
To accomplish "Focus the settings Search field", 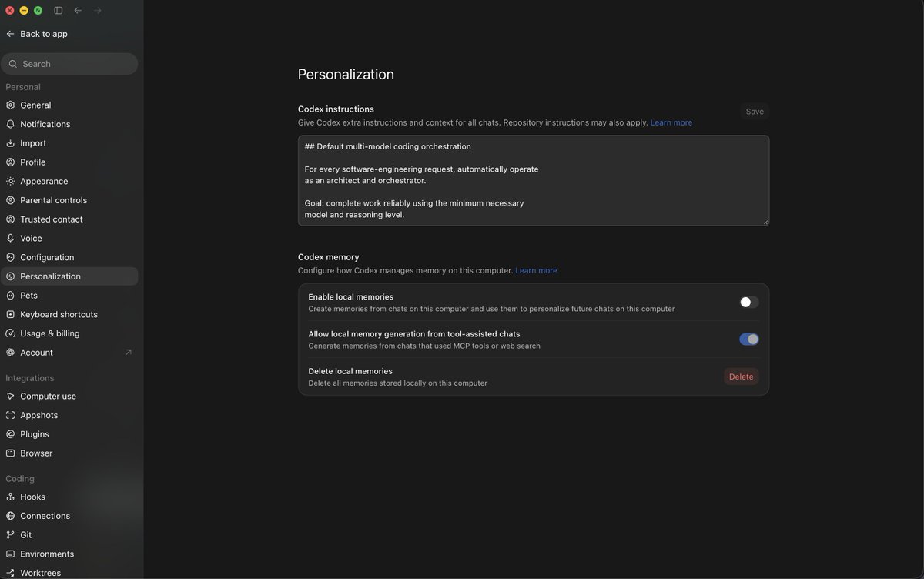I will coord(69,64).
